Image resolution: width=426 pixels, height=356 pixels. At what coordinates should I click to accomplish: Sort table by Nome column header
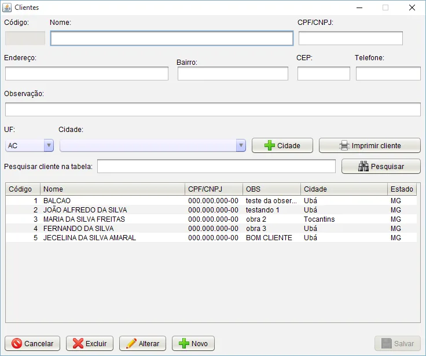[x=112, y=189]
